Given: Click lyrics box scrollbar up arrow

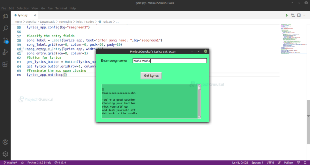Looking at the screenshot, I should pyautogui.click(x=199, y=86).
